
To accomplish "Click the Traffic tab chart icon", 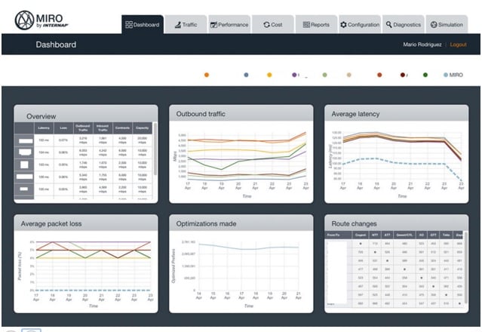I will coord(176,25).
